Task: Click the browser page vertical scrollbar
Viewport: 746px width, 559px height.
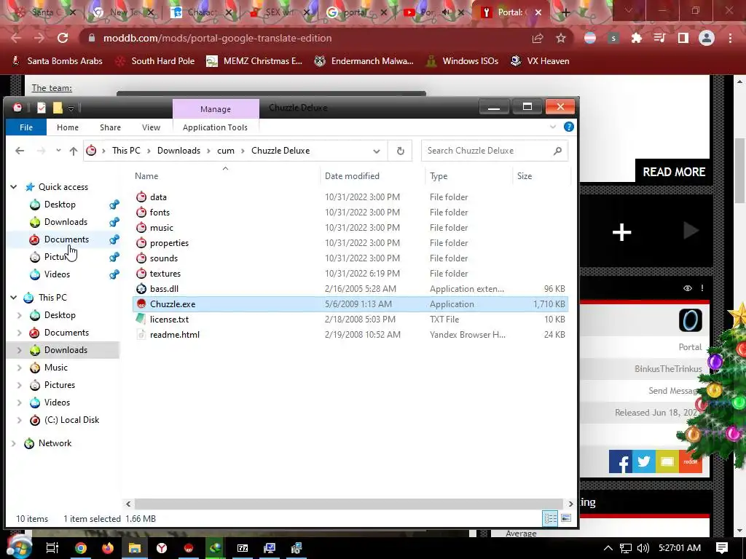Action: (740, 170)
